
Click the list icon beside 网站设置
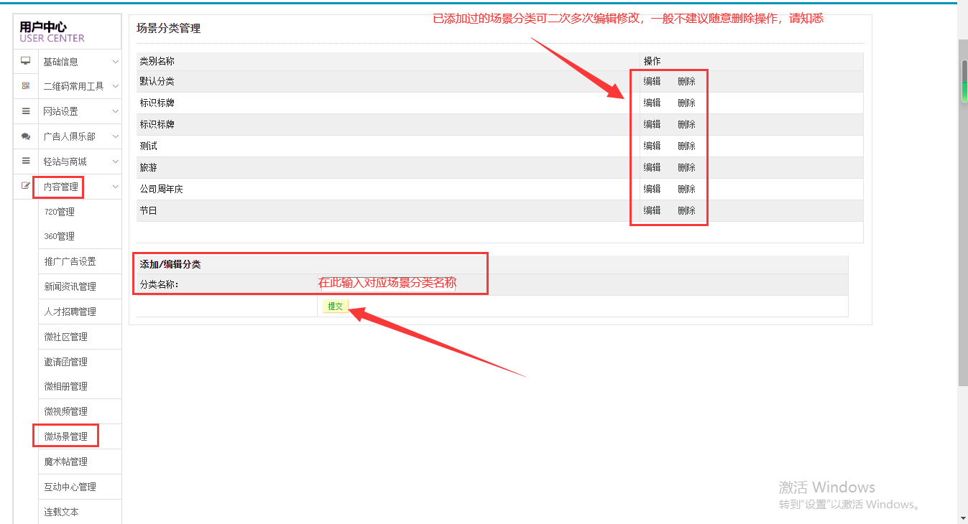pyautogui.click(x=26, y=111)
